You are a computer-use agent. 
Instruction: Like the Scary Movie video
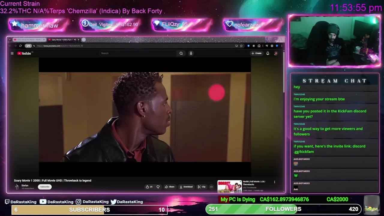tap(149, 187)
